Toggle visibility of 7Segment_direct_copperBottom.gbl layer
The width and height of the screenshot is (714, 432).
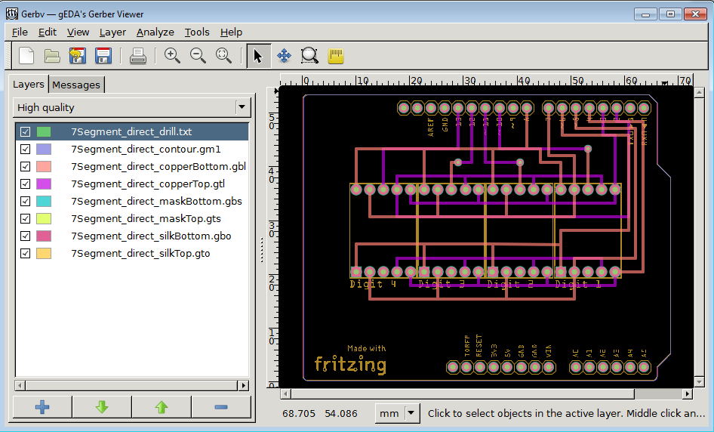tap(26, 166)
